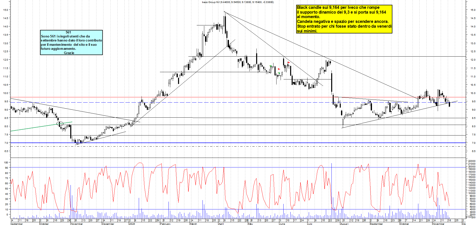Select the solid blue support line at 7.0
476x225 pixels.
click(x=238, y=143)
